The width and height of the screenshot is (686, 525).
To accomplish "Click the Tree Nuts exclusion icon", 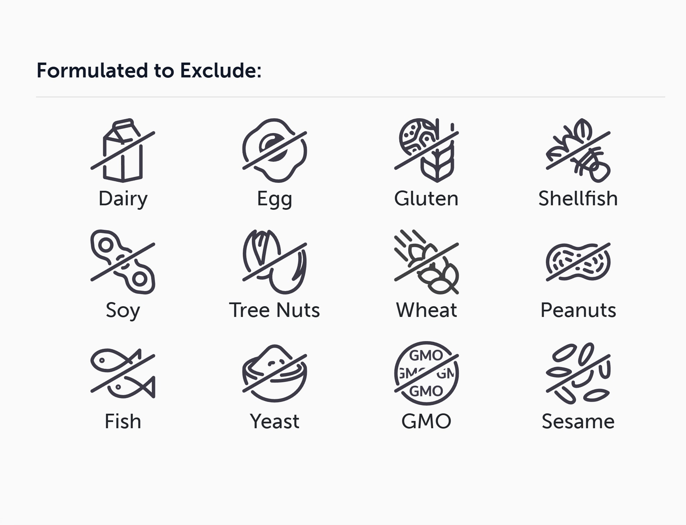I will pos(275,262).
